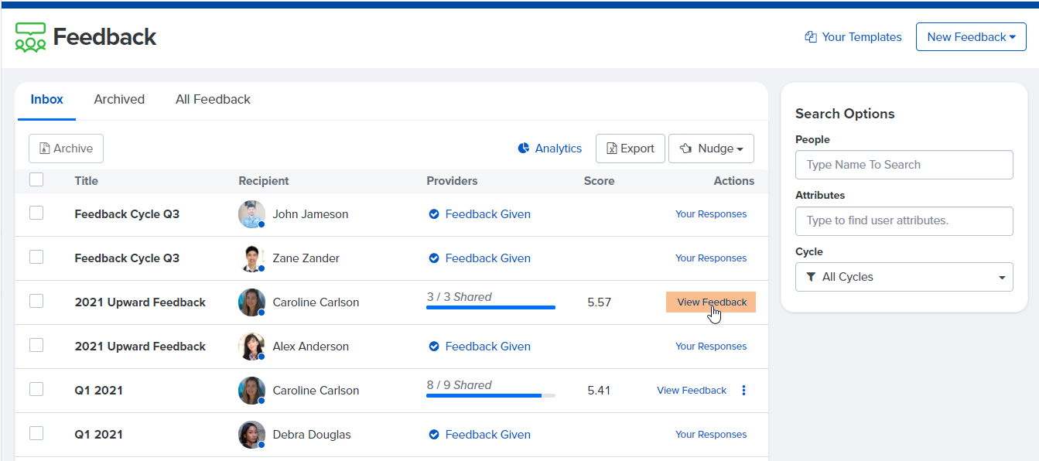1039x461 pixels.
Task: Click Zane Zander's profile avatar
Action: click(x=251, y=258)
